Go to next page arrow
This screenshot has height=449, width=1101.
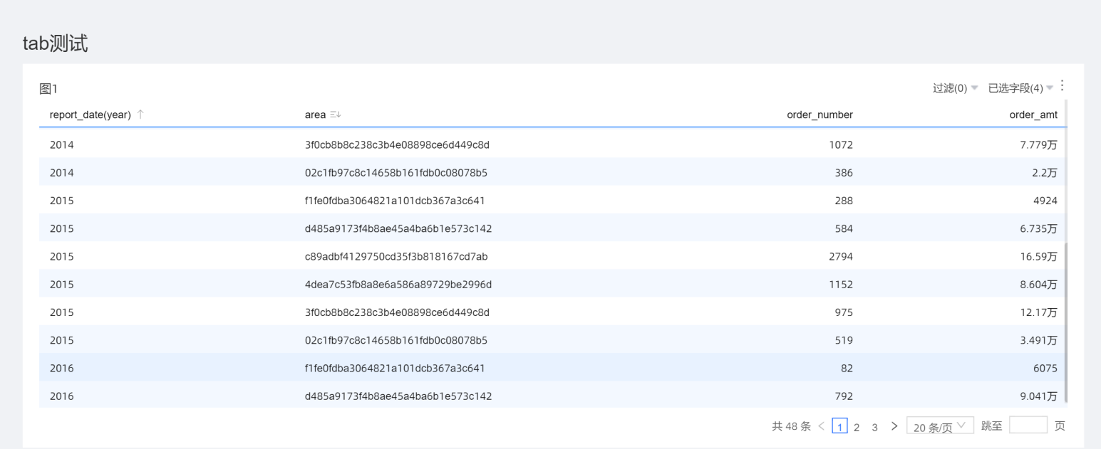coord(894,426)
